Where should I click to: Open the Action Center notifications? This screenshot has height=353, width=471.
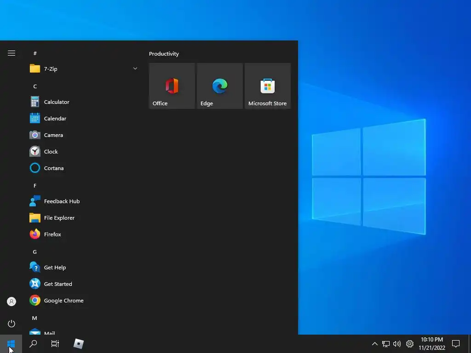pyautogui.click(x=456, y=344)
